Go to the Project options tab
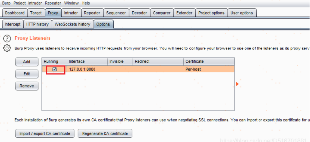The height and width of the screenshot is (142, 310). pos(211,13)
